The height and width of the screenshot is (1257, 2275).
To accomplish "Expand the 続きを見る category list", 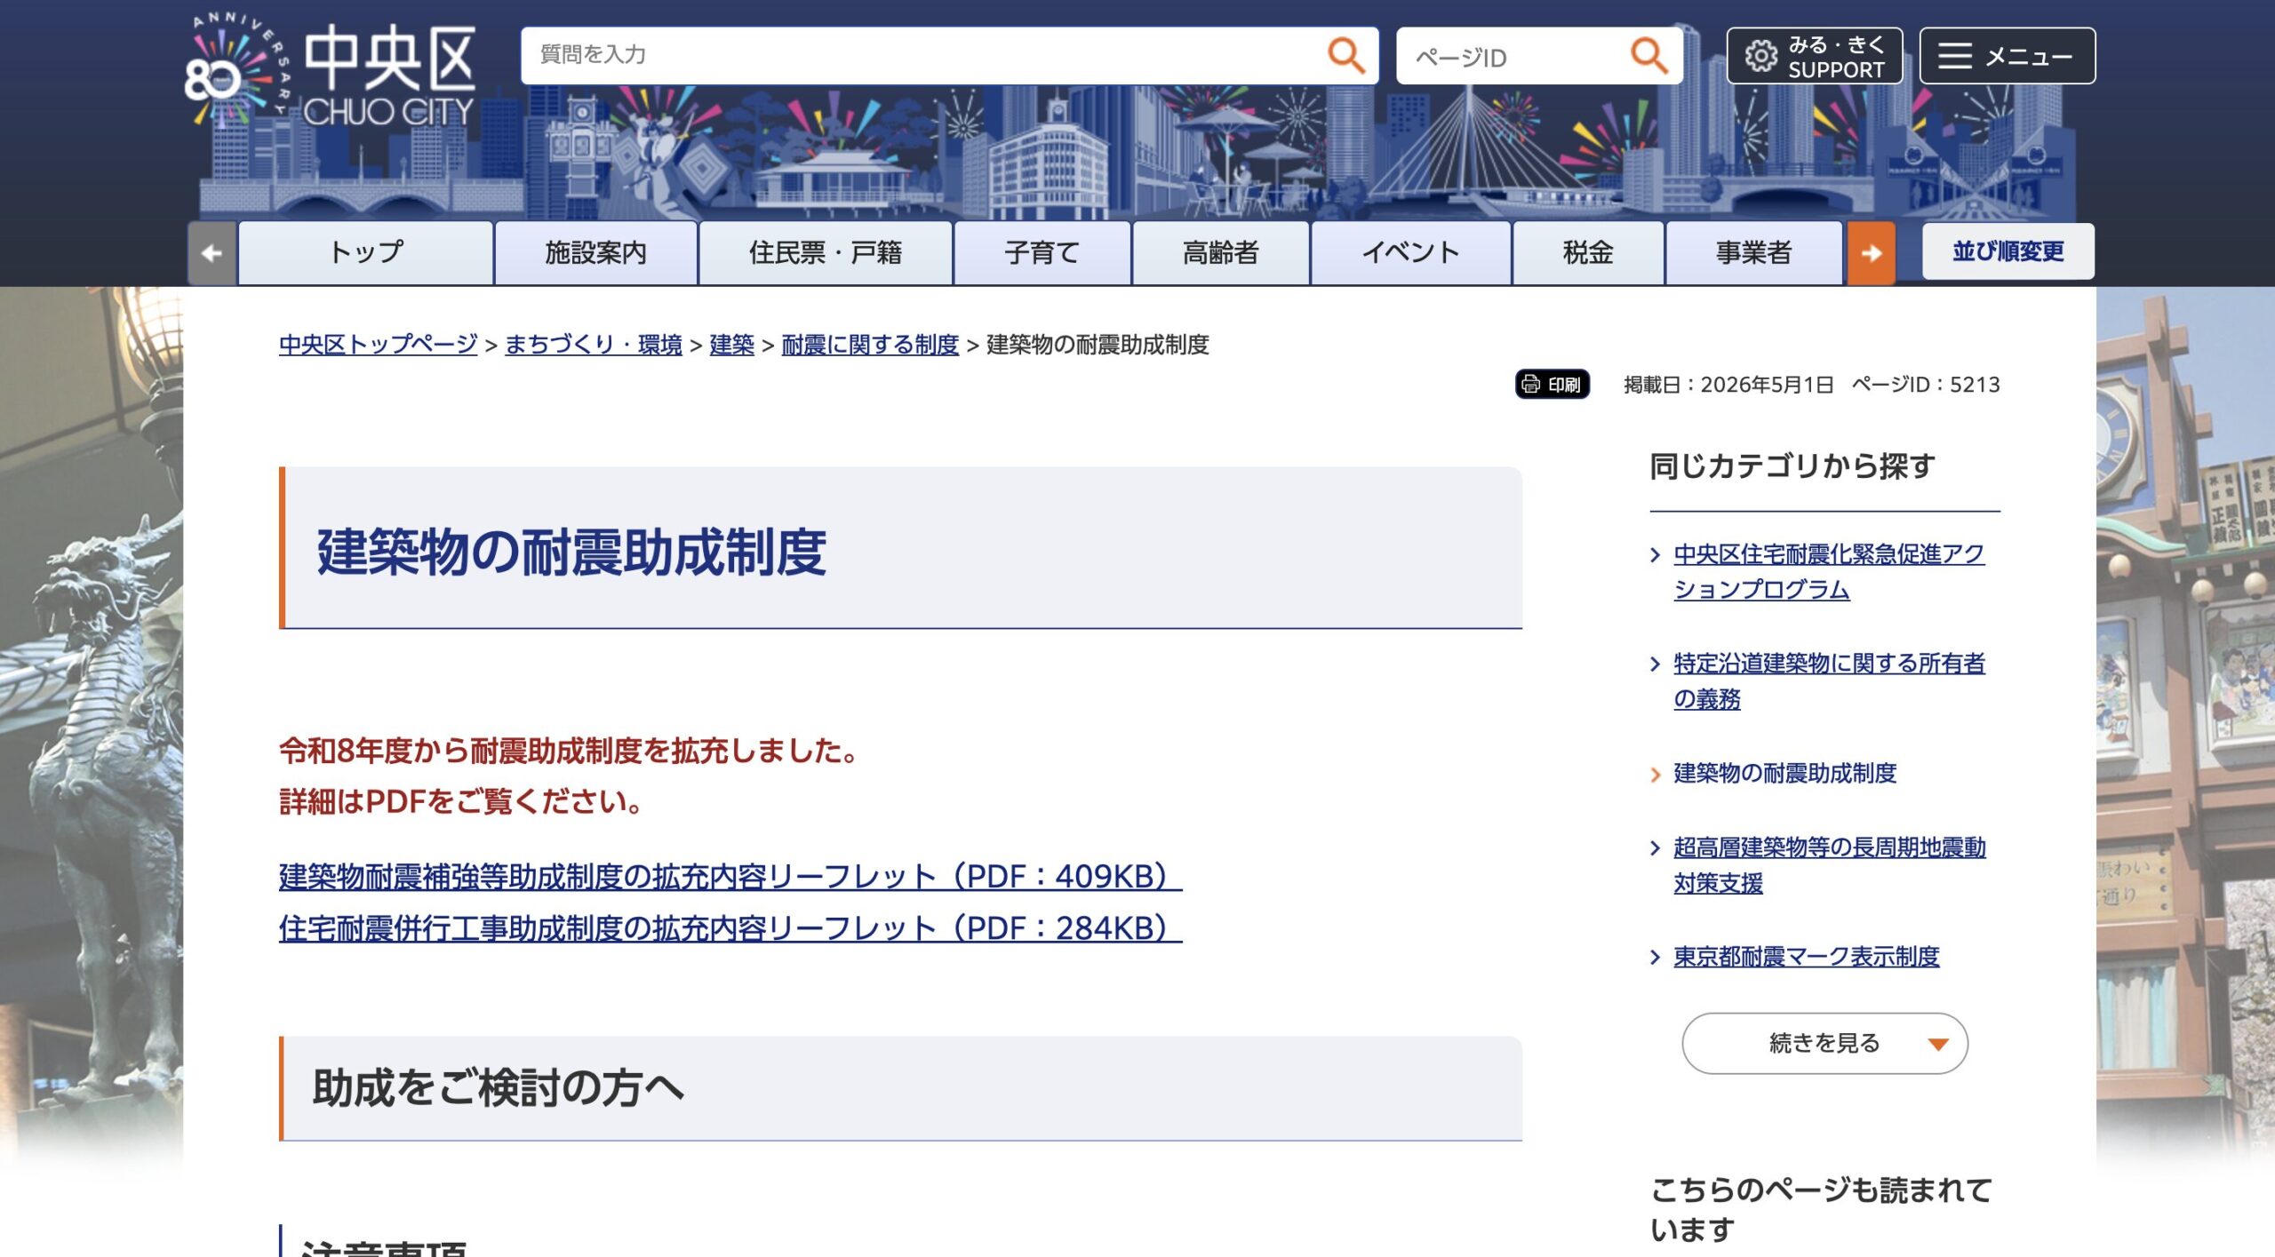I will pyautogui.click(x=1824, y=1043).
